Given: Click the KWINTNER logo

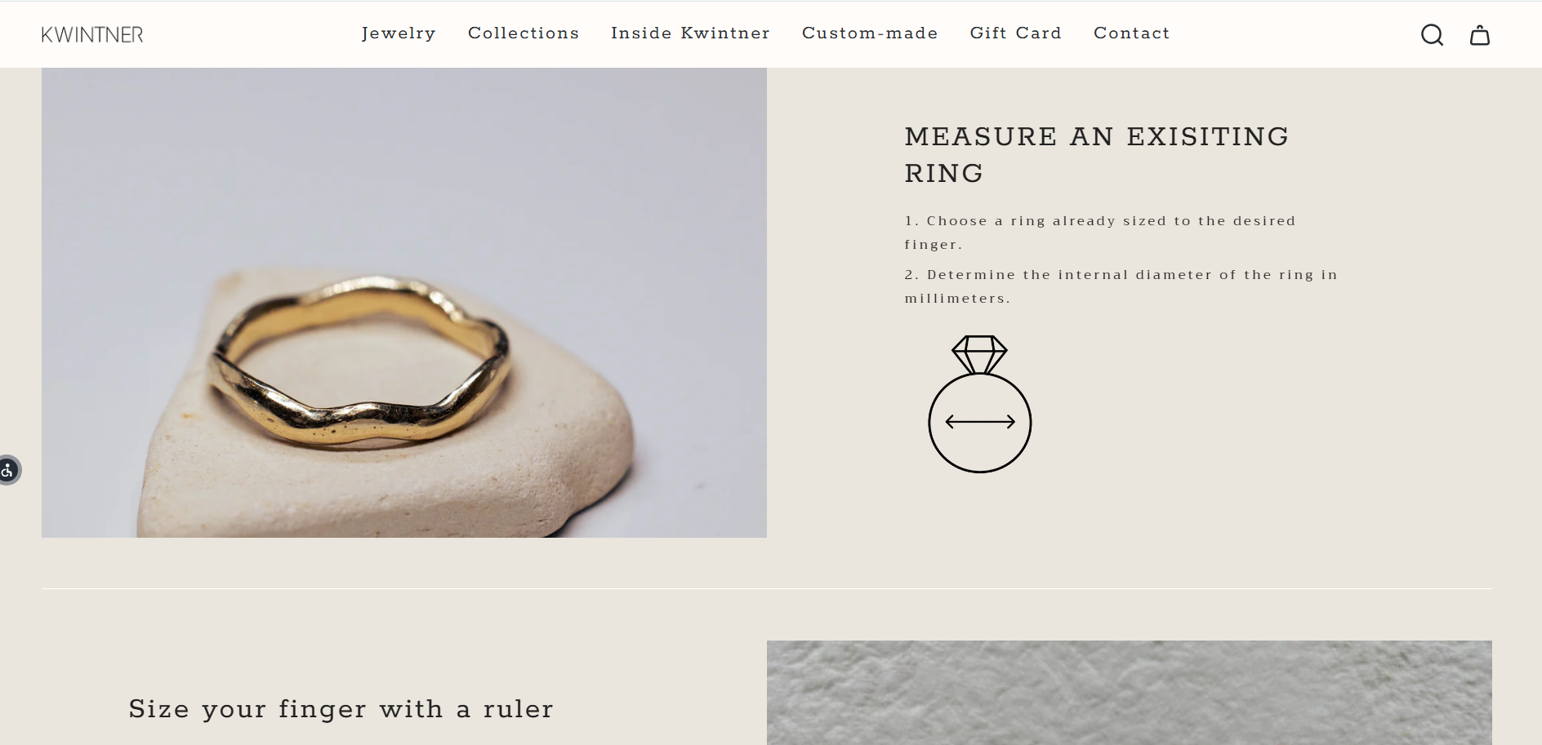Looking at the screenshot, I should pyautogui.click(x=92, y=34).
